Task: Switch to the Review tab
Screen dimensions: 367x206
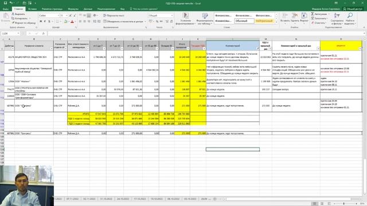Action: pos(106,9)
